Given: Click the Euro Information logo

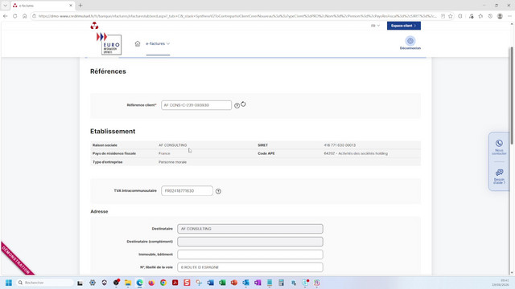Looking at the screenshot, I should point(109,43).
